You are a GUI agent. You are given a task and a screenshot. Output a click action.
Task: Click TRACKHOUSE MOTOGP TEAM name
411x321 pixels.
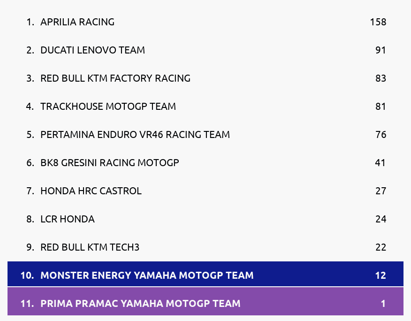click(108, 107)
